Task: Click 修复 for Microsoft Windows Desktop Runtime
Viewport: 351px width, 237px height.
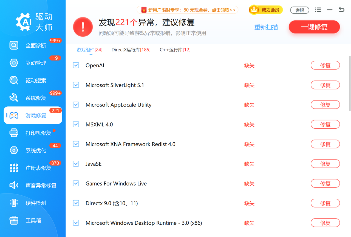Action: (325, 223)
